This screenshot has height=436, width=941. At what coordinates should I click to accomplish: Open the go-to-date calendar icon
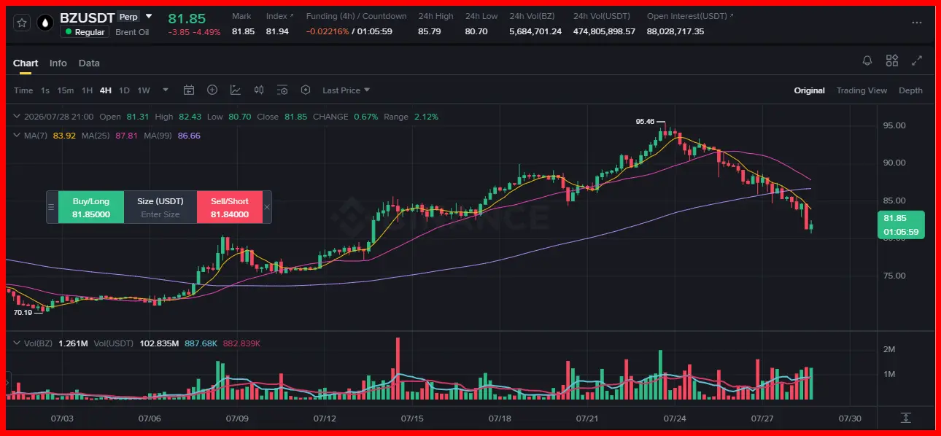189,90
